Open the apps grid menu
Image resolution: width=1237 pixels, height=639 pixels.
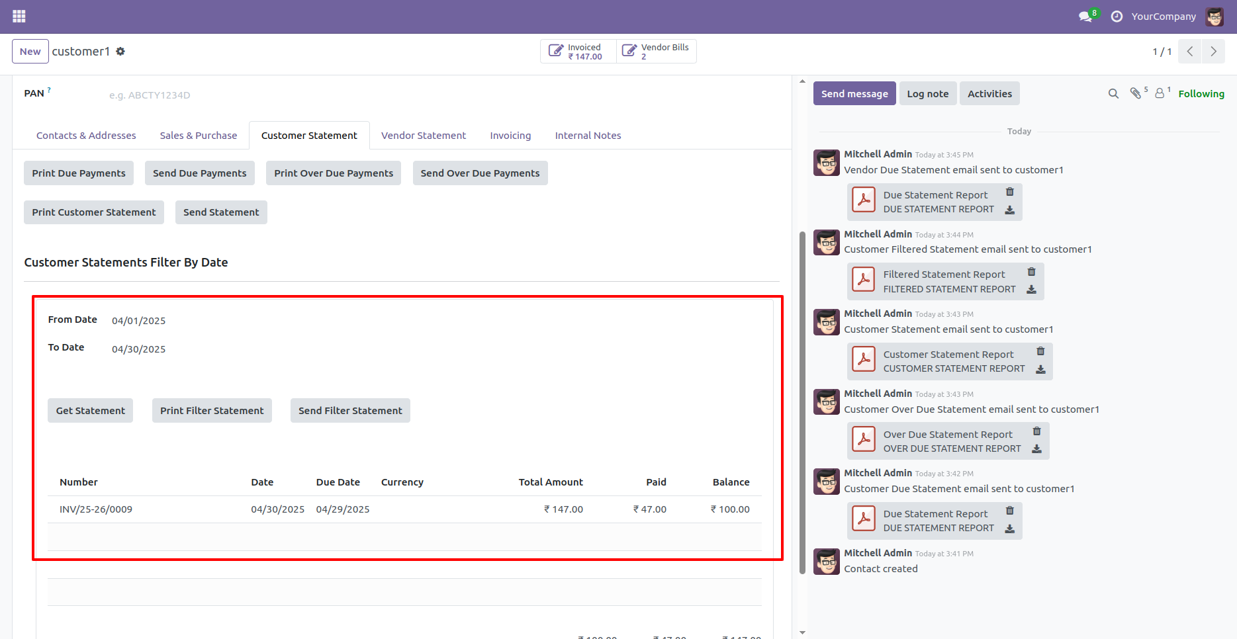click(19, 16)
